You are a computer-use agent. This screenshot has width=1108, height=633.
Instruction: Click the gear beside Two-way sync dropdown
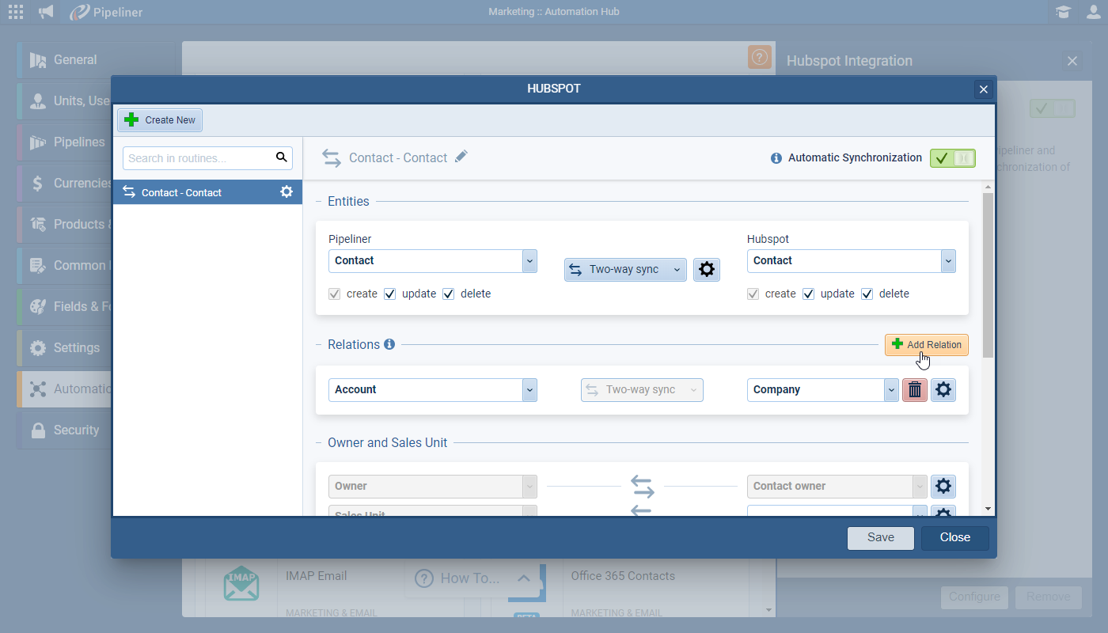tap(707, 270)
